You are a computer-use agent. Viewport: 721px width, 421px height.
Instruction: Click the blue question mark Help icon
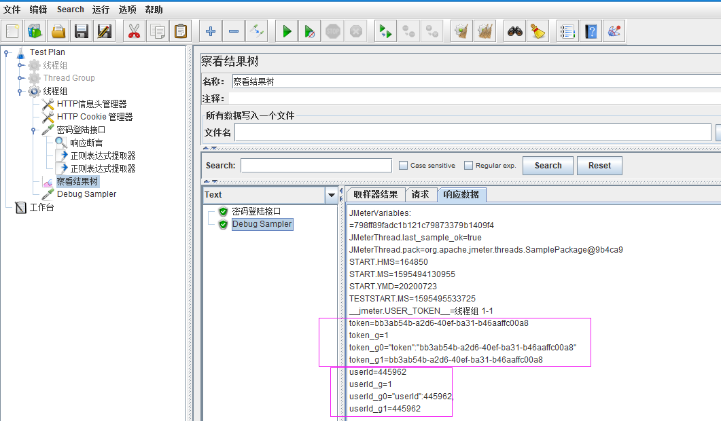[591, 31]
